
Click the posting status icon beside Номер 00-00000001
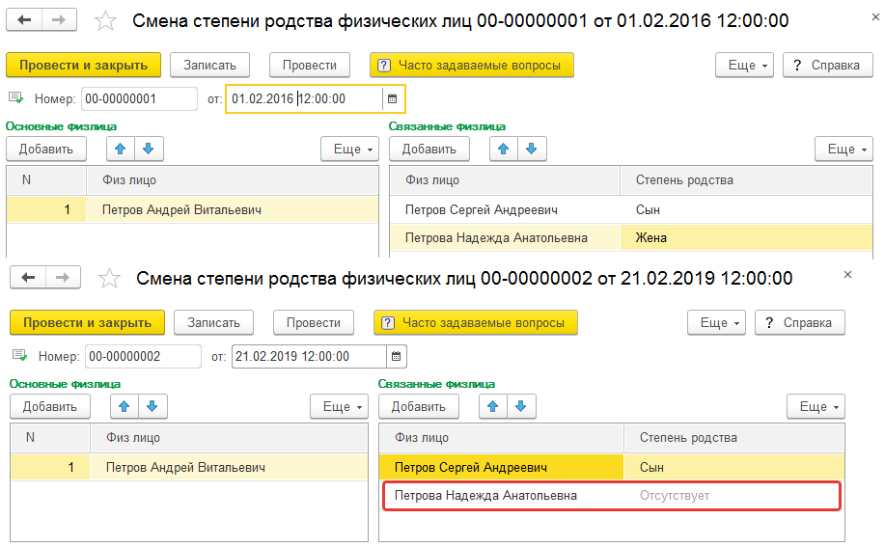coord(16,97)
